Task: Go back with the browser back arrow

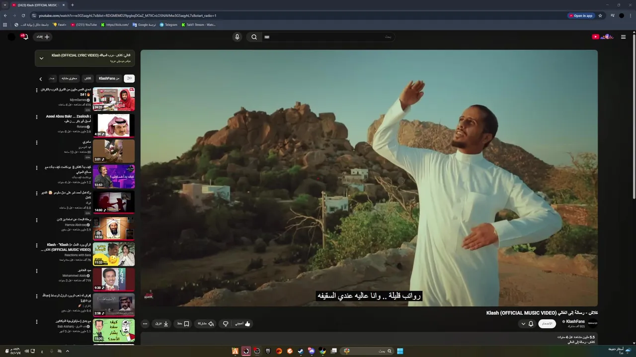Action: [x=5, y=15]
